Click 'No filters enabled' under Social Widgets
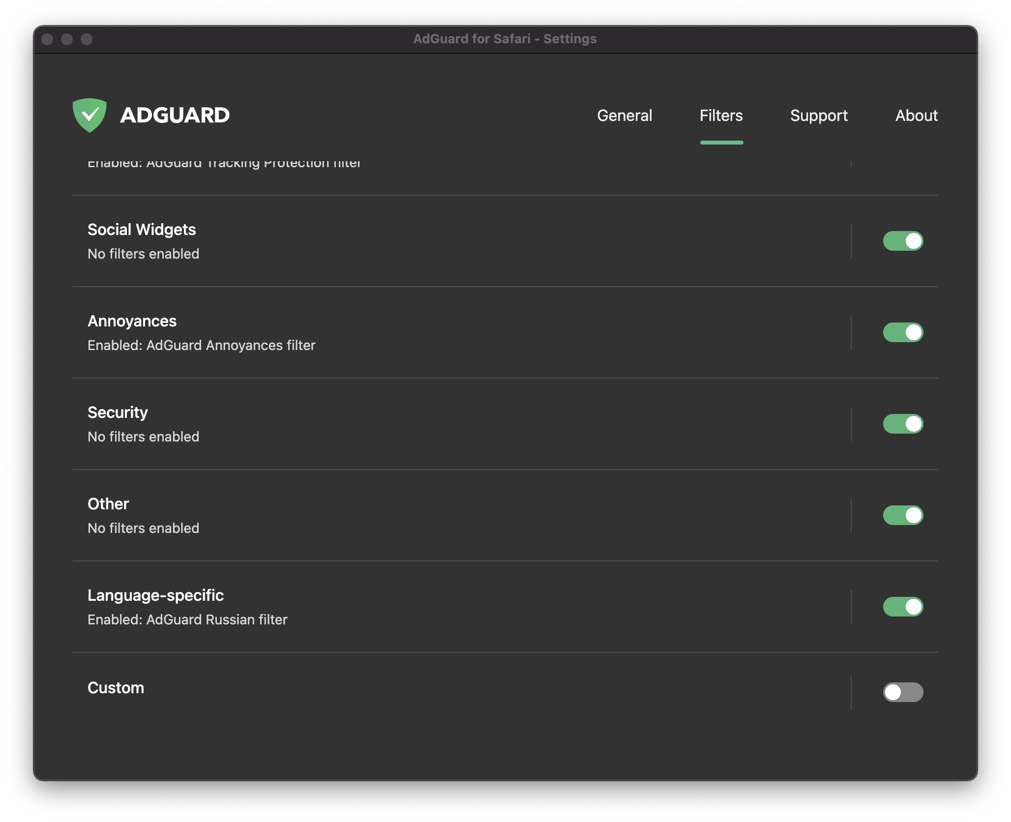 [x=144, y=254]
